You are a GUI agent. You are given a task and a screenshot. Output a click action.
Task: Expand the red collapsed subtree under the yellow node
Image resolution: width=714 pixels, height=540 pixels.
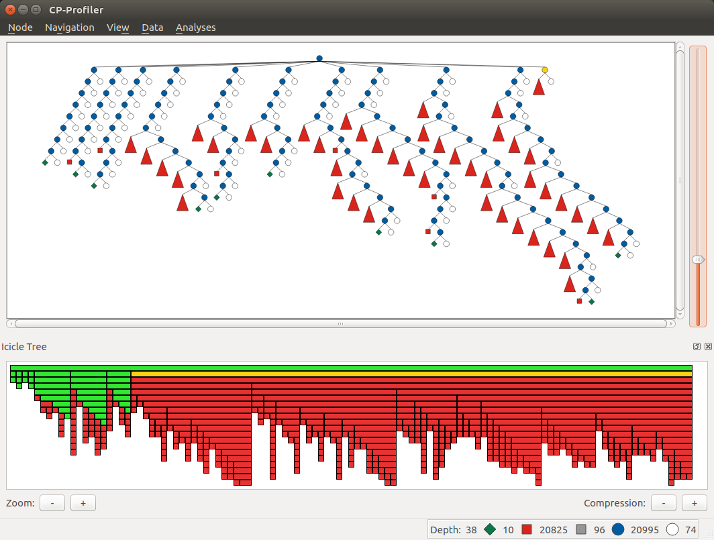(539, 87)
